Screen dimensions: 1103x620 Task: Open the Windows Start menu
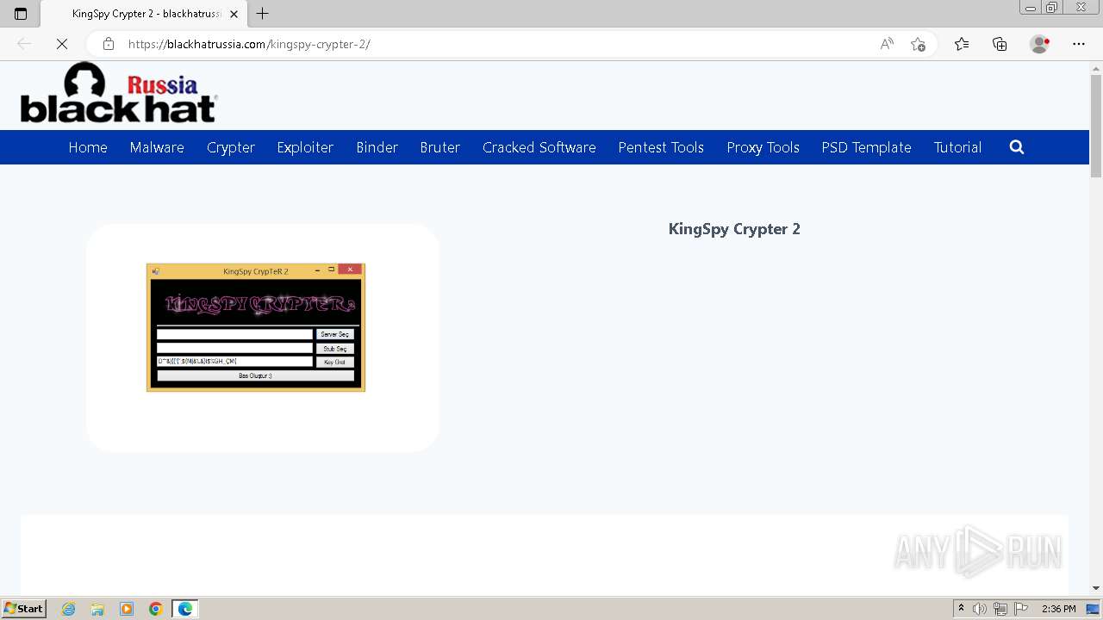point(24,609)
